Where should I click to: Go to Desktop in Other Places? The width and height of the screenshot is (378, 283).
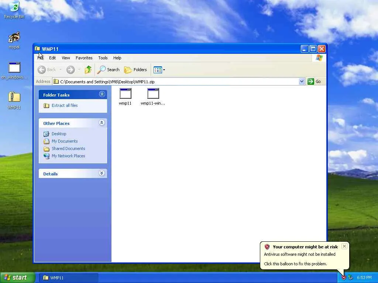(59, 134)
